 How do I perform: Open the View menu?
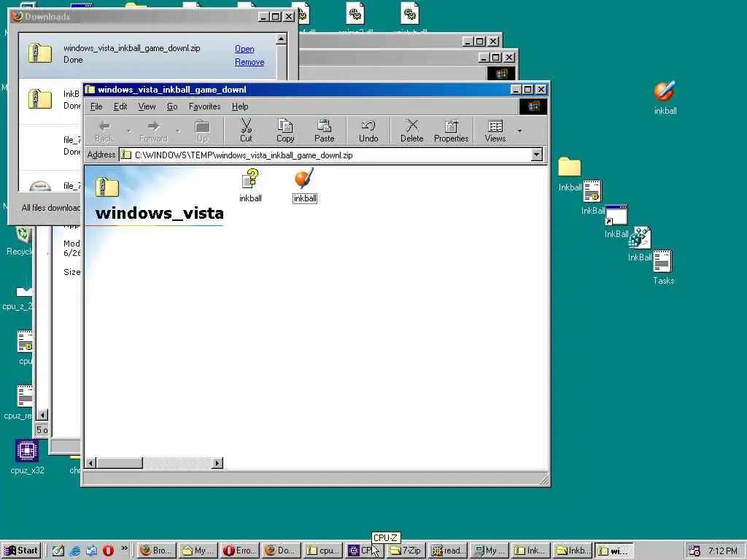pos(147,106)
